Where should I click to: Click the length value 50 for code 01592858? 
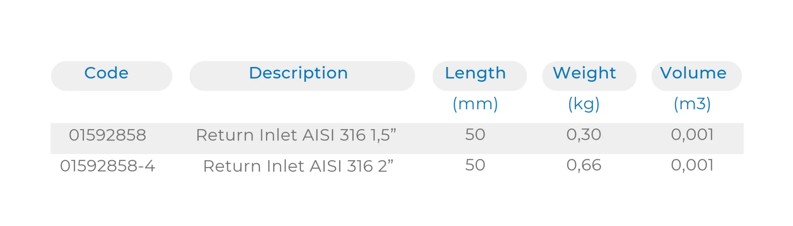(475, 135)
